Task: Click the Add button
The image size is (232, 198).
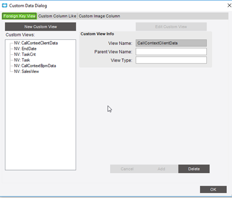Action: pyautogui.click(x=161, y=169)
